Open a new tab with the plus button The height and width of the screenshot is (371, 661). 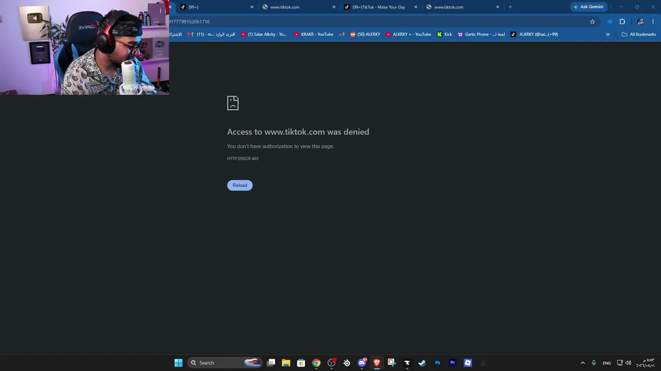(x=510, y=7)
